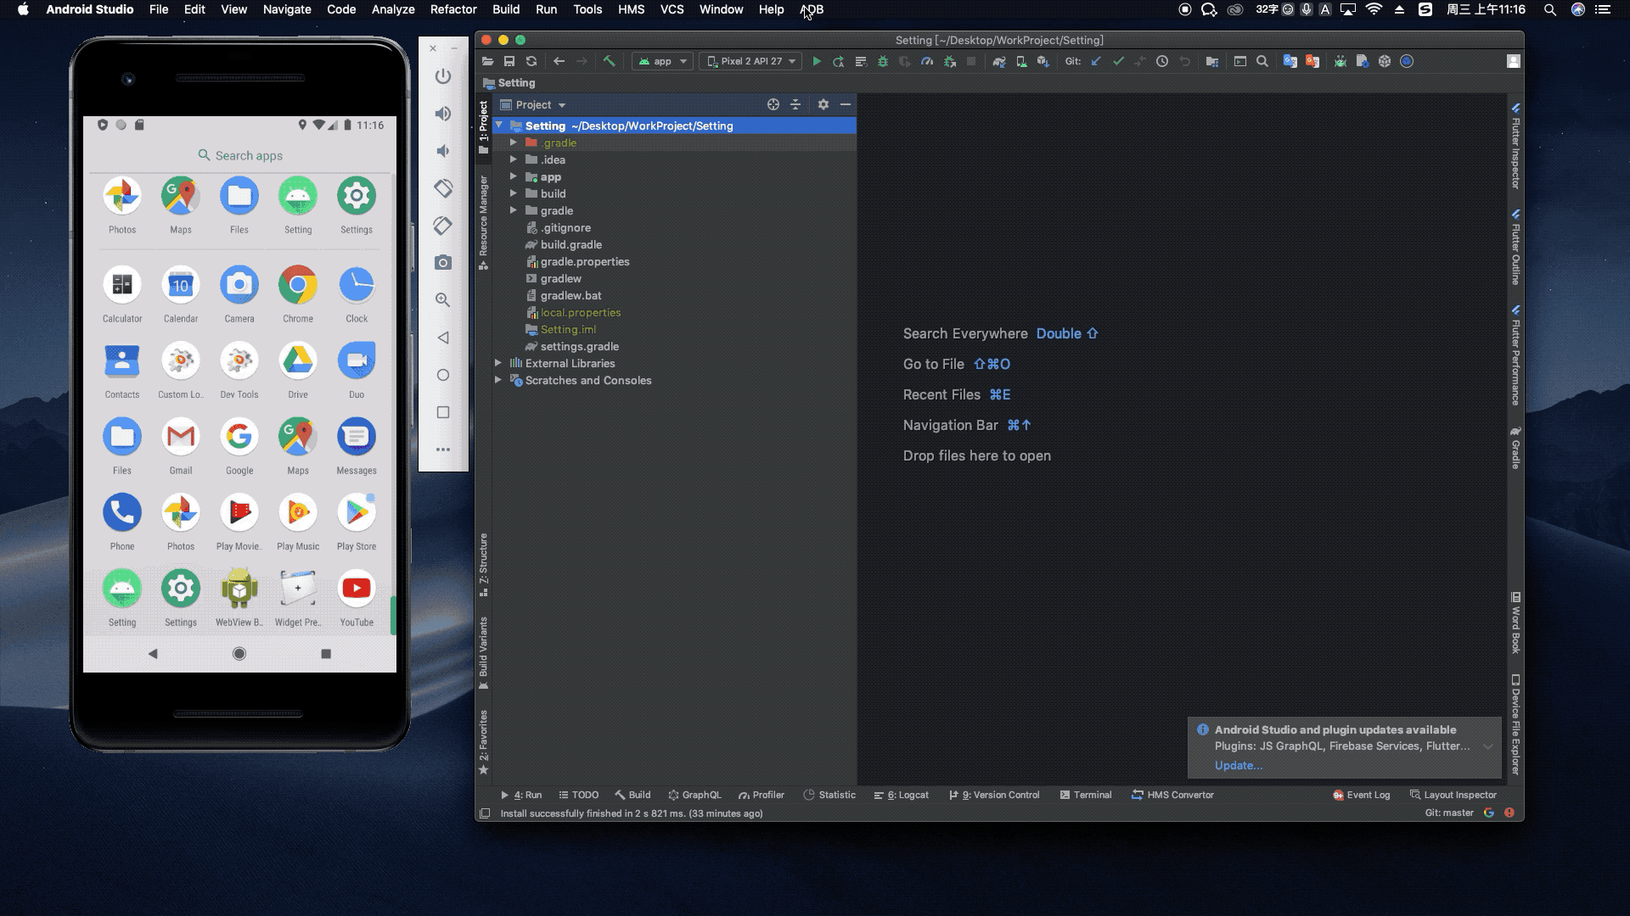The height and width of the screenshot is (916, 1630).
Task: Open Project panel settings gear
Action: pos(823,104)
